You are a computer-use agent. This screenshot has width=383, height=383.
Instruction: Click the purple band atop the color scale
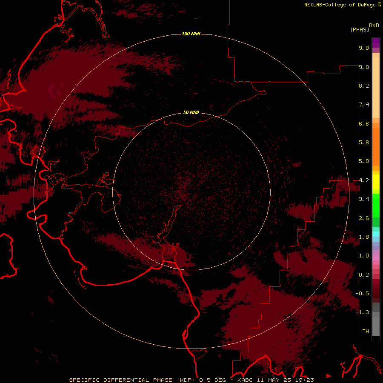tap(376, 43)
